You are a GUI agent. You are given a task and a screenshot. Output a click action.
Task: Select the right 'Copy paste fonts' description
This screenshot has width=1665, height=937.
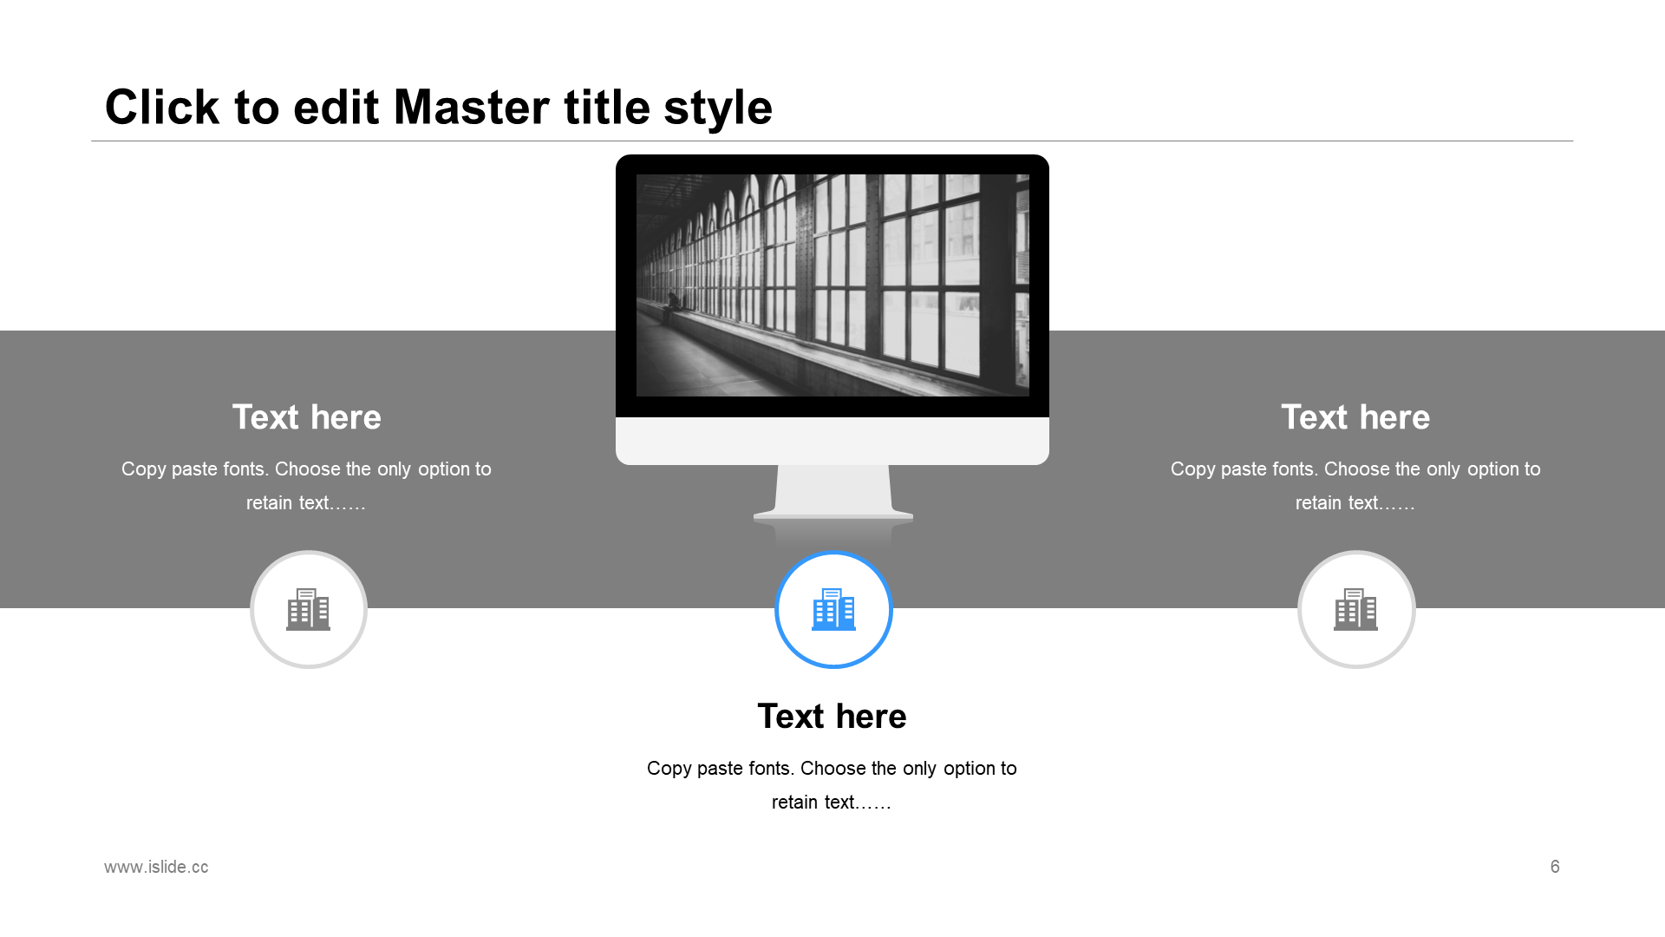pos(1355,485)
